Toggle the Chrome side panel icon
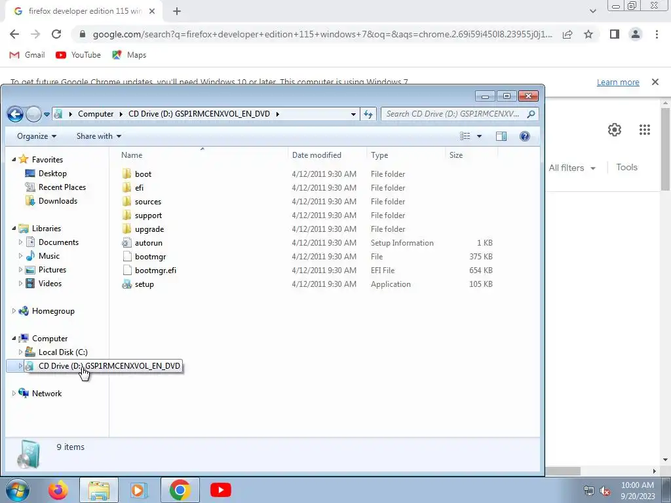671x503 pixels. click(615, 34)
